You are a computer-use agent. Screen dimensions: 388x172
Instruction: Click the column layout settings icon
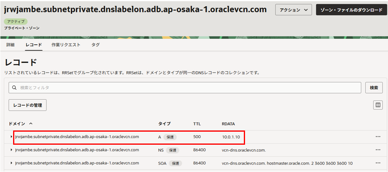coord(377,105)
